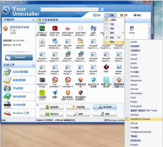Screen dimensions: 163x147
Task: Select 搜狗拼音传统版 7.1c in program grid
Action: coord(119,82)
